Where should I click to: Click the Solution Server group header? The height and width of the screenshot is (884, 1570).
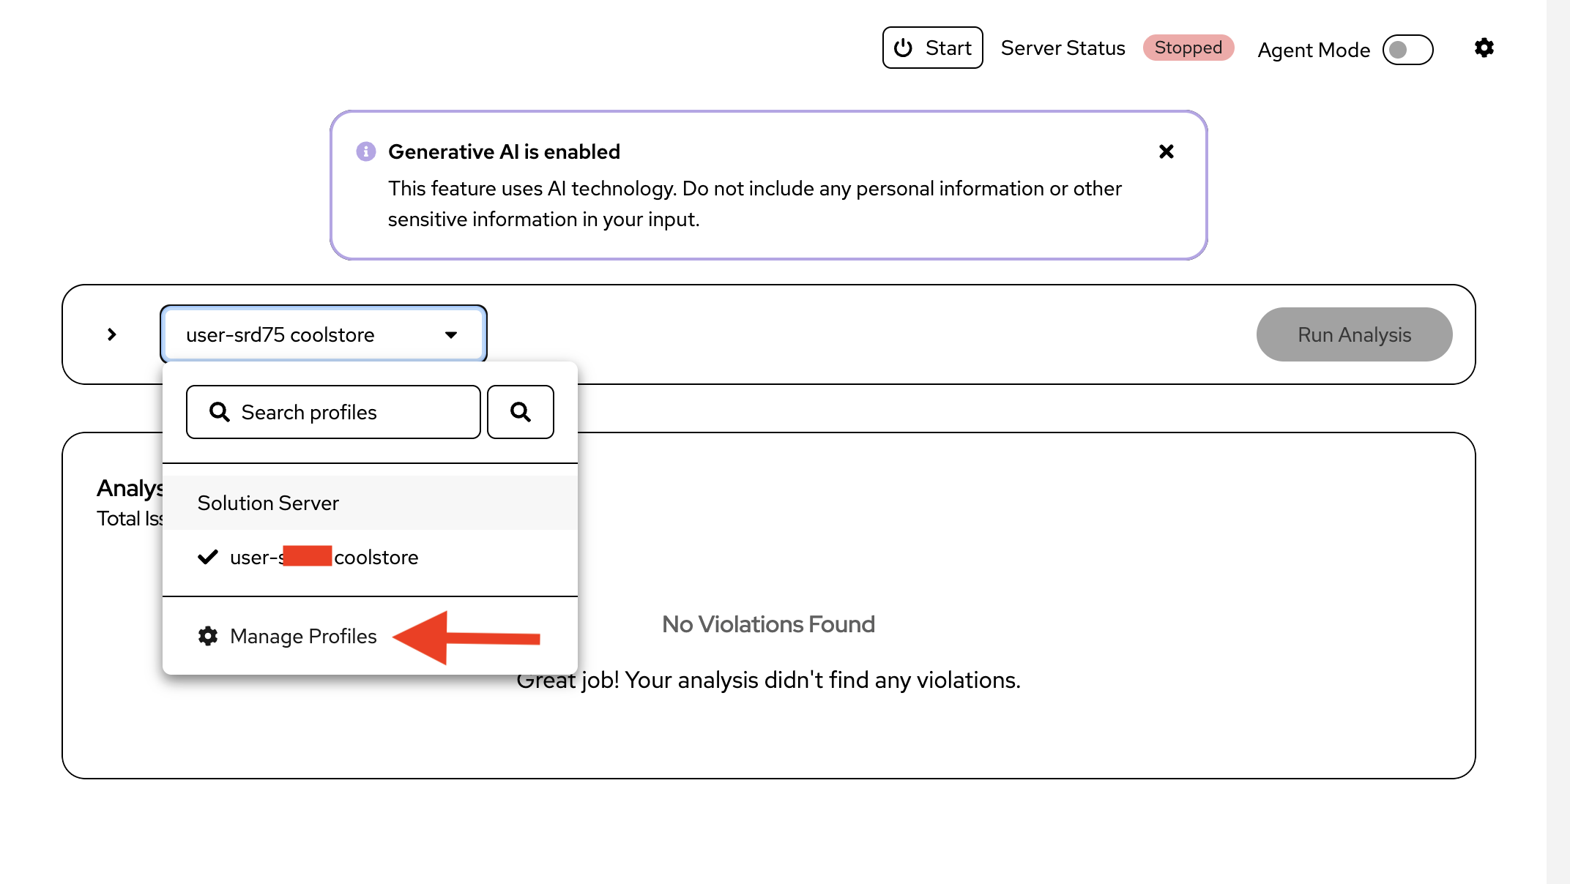click(x=268, y=503)
